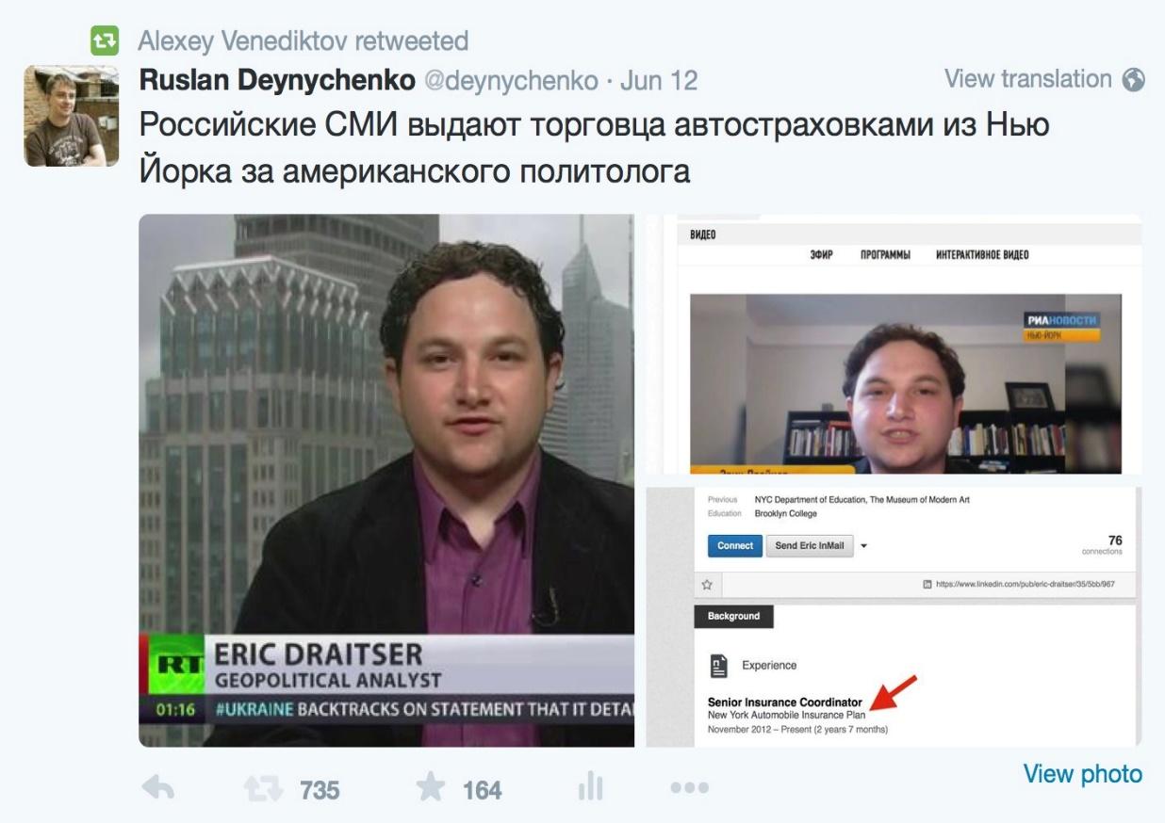
Task: Click the Ruslan Deynychenko display name
Action: (278, 81)
